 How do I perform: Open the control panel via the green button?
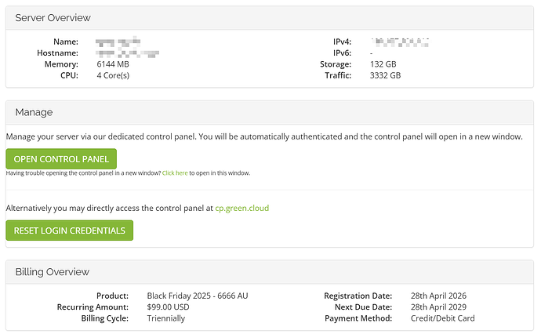[x=61, y=158]
